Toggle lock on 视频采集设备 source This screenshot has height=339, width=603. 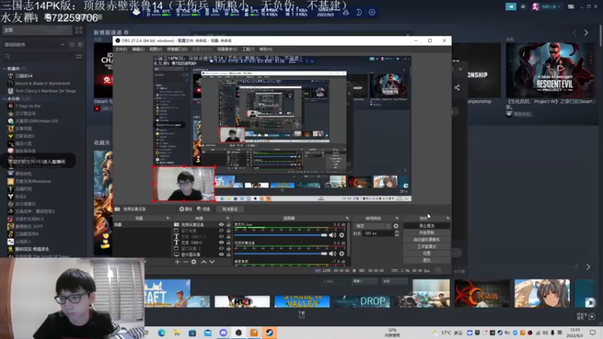[x=228, y=224]
